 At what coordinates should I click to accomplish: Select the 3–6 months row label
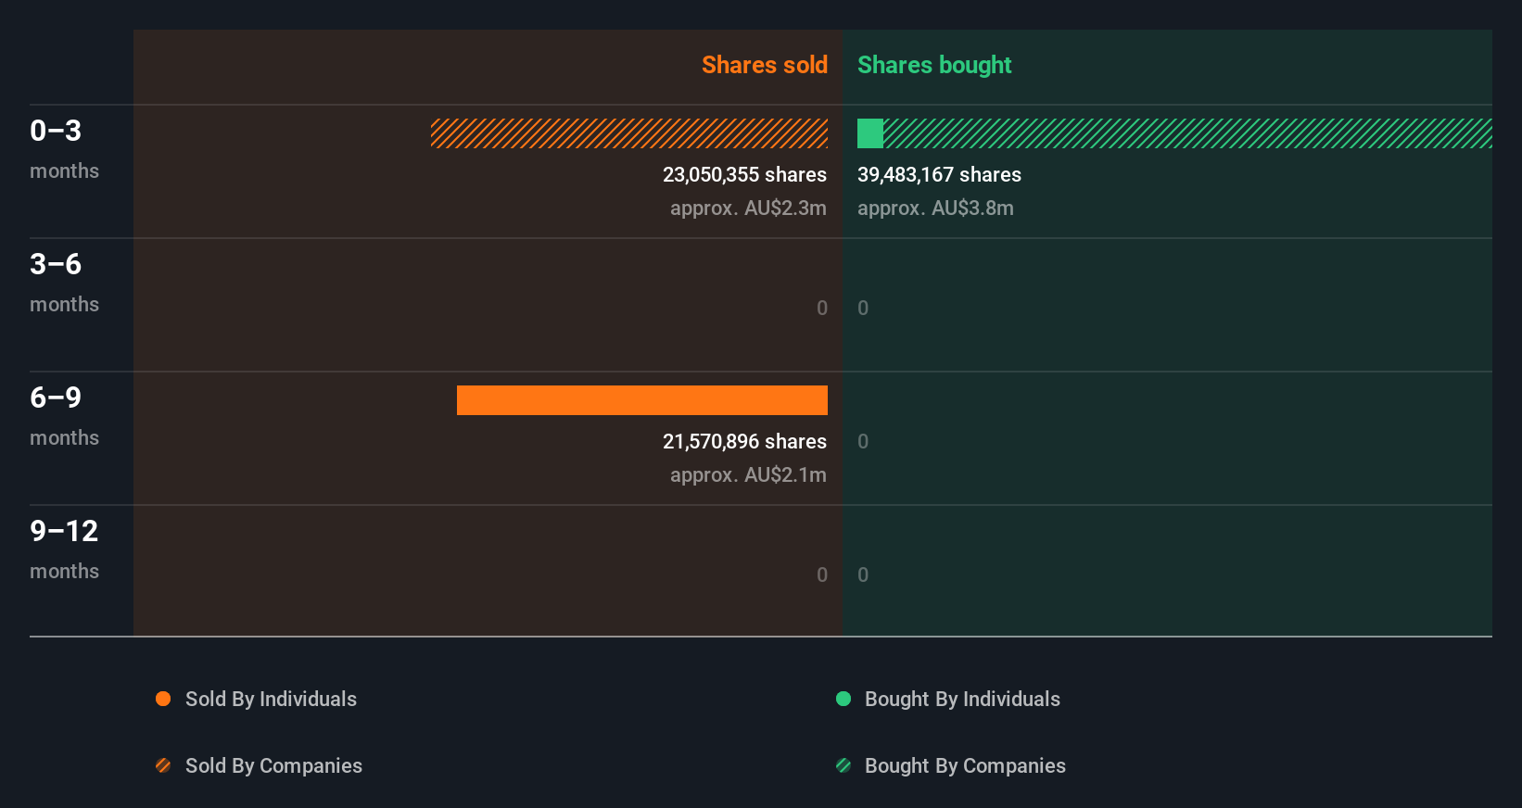[64, 282]
